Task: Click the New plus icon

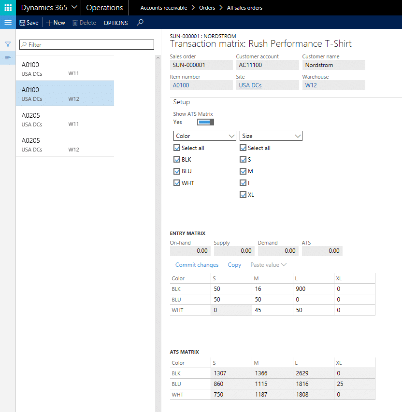Action: pos(49,23)
